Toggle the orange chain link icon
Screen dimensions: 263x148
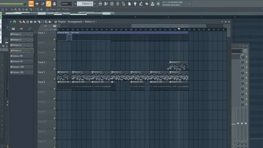(48, 4)
